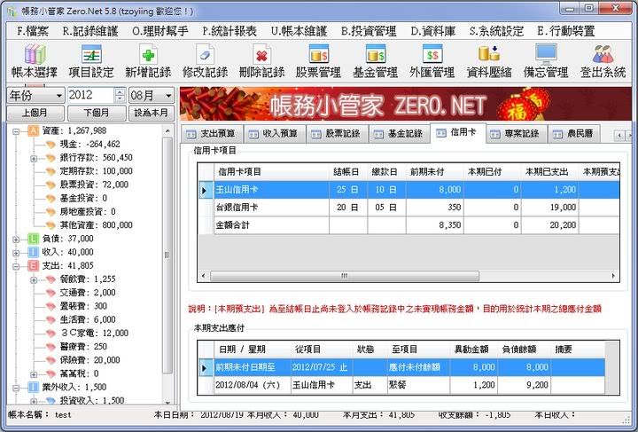This screenshot has height=432, width=638.
Task: Open 股票管理 stock management
Action: [318, 61]
